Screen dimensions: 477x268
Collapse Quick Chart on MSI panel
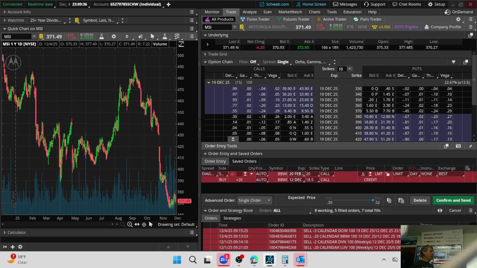[4, 28]
